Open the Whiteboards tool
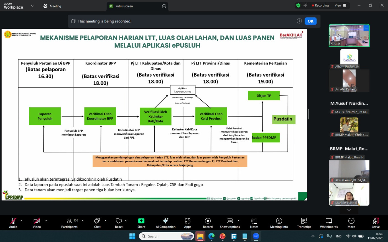388x242 pixels. [329, 223]
